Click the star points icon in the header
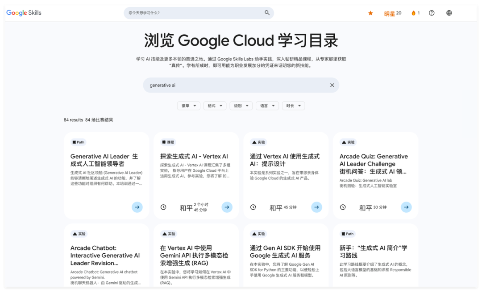Viewport: 482px width, 292px height. click(370, 13)
